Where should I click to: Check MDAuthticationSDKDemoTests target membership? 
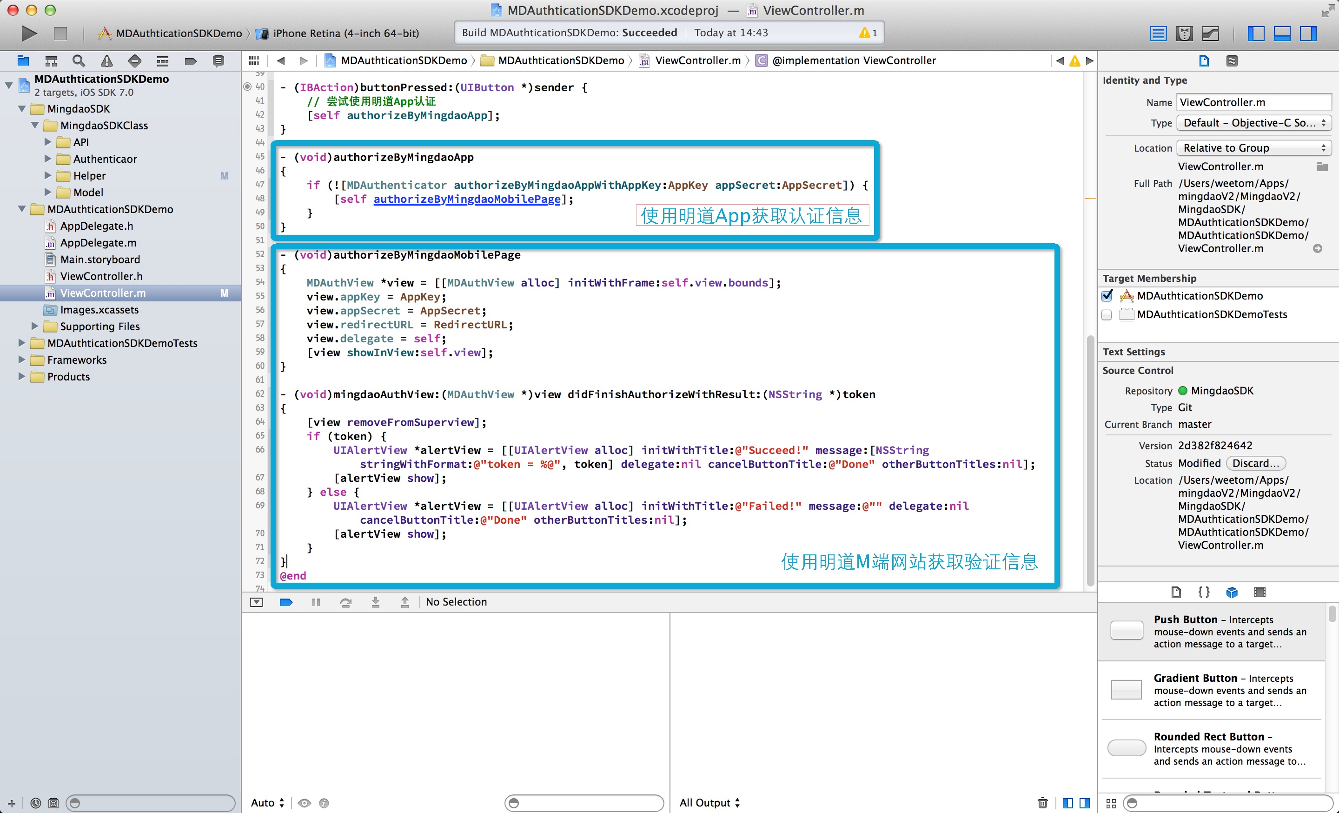point(1107,315)
